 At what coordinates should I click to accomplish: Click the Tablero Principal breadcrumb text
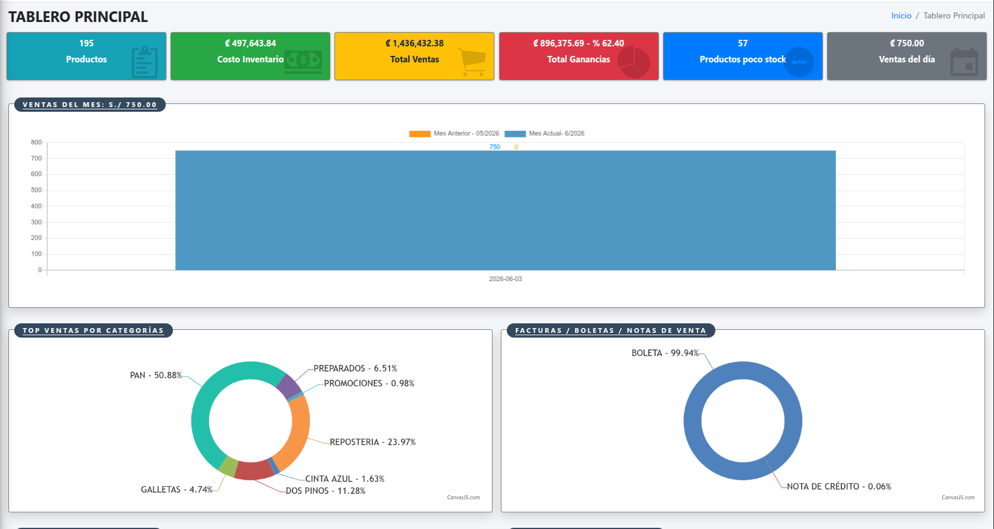pos(954,15)
